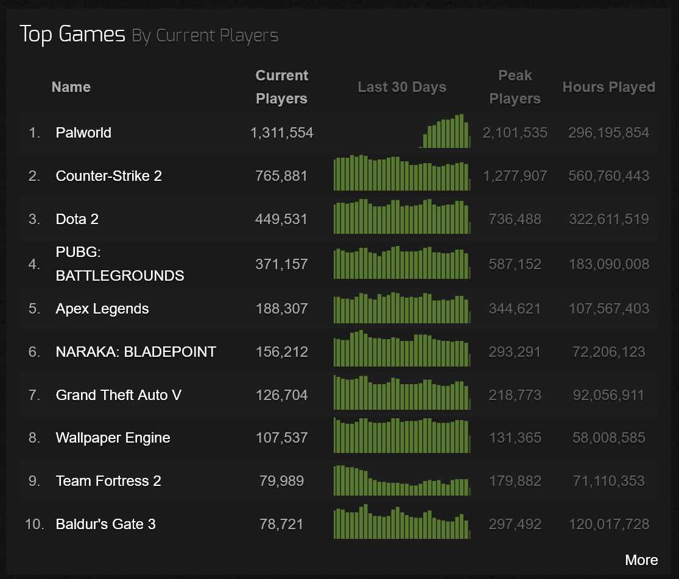Click the peak players value 131,365
Image resolution: width=679 pixels, height=579 pixels.
point(515,437)
